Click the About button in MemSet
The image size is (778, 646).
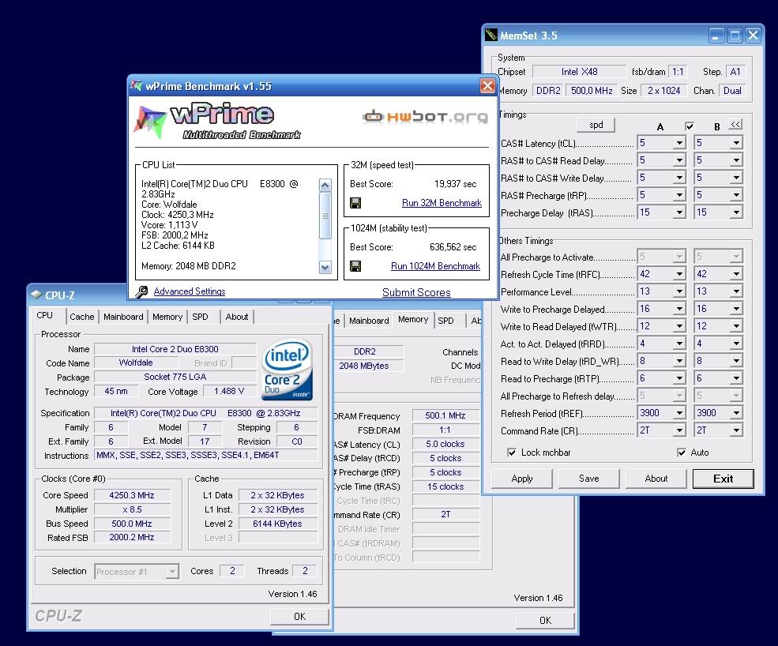(656, 479)
